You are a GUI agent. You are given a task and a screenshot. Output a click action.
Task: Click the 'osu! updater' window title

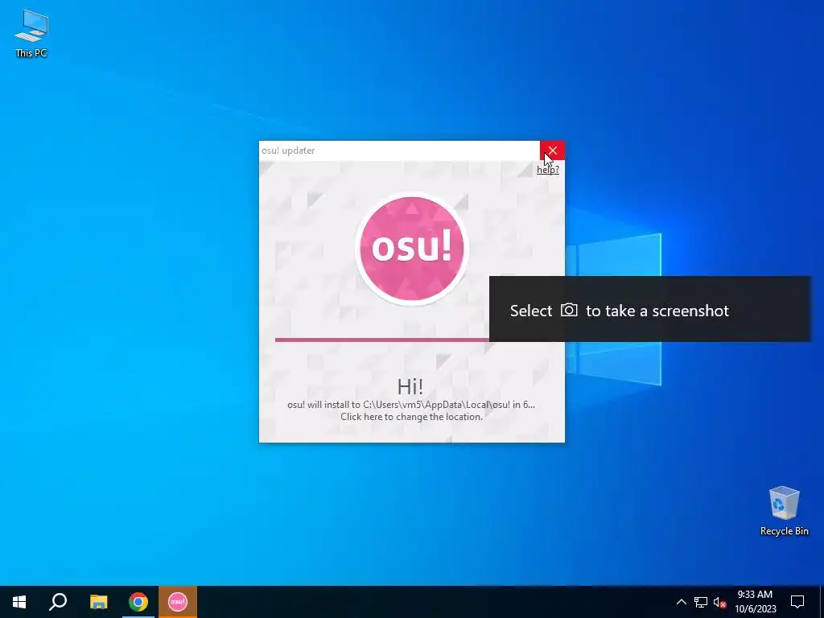288,150
